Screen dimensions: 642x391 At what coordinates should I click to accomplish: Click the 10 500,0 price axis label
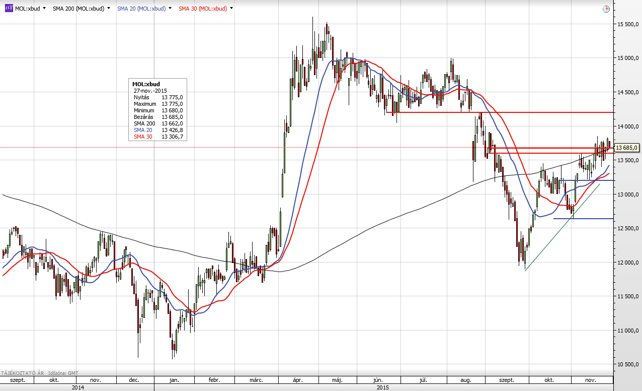point(628,365)
